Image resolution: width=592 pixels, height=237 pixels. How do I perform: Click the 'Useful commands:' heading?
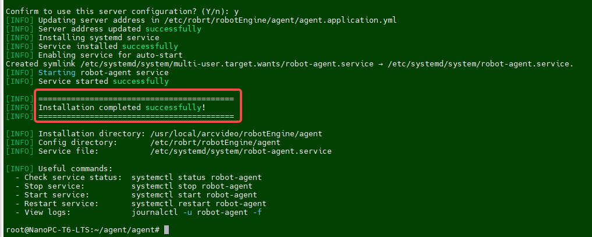click(x=76, y=169)
